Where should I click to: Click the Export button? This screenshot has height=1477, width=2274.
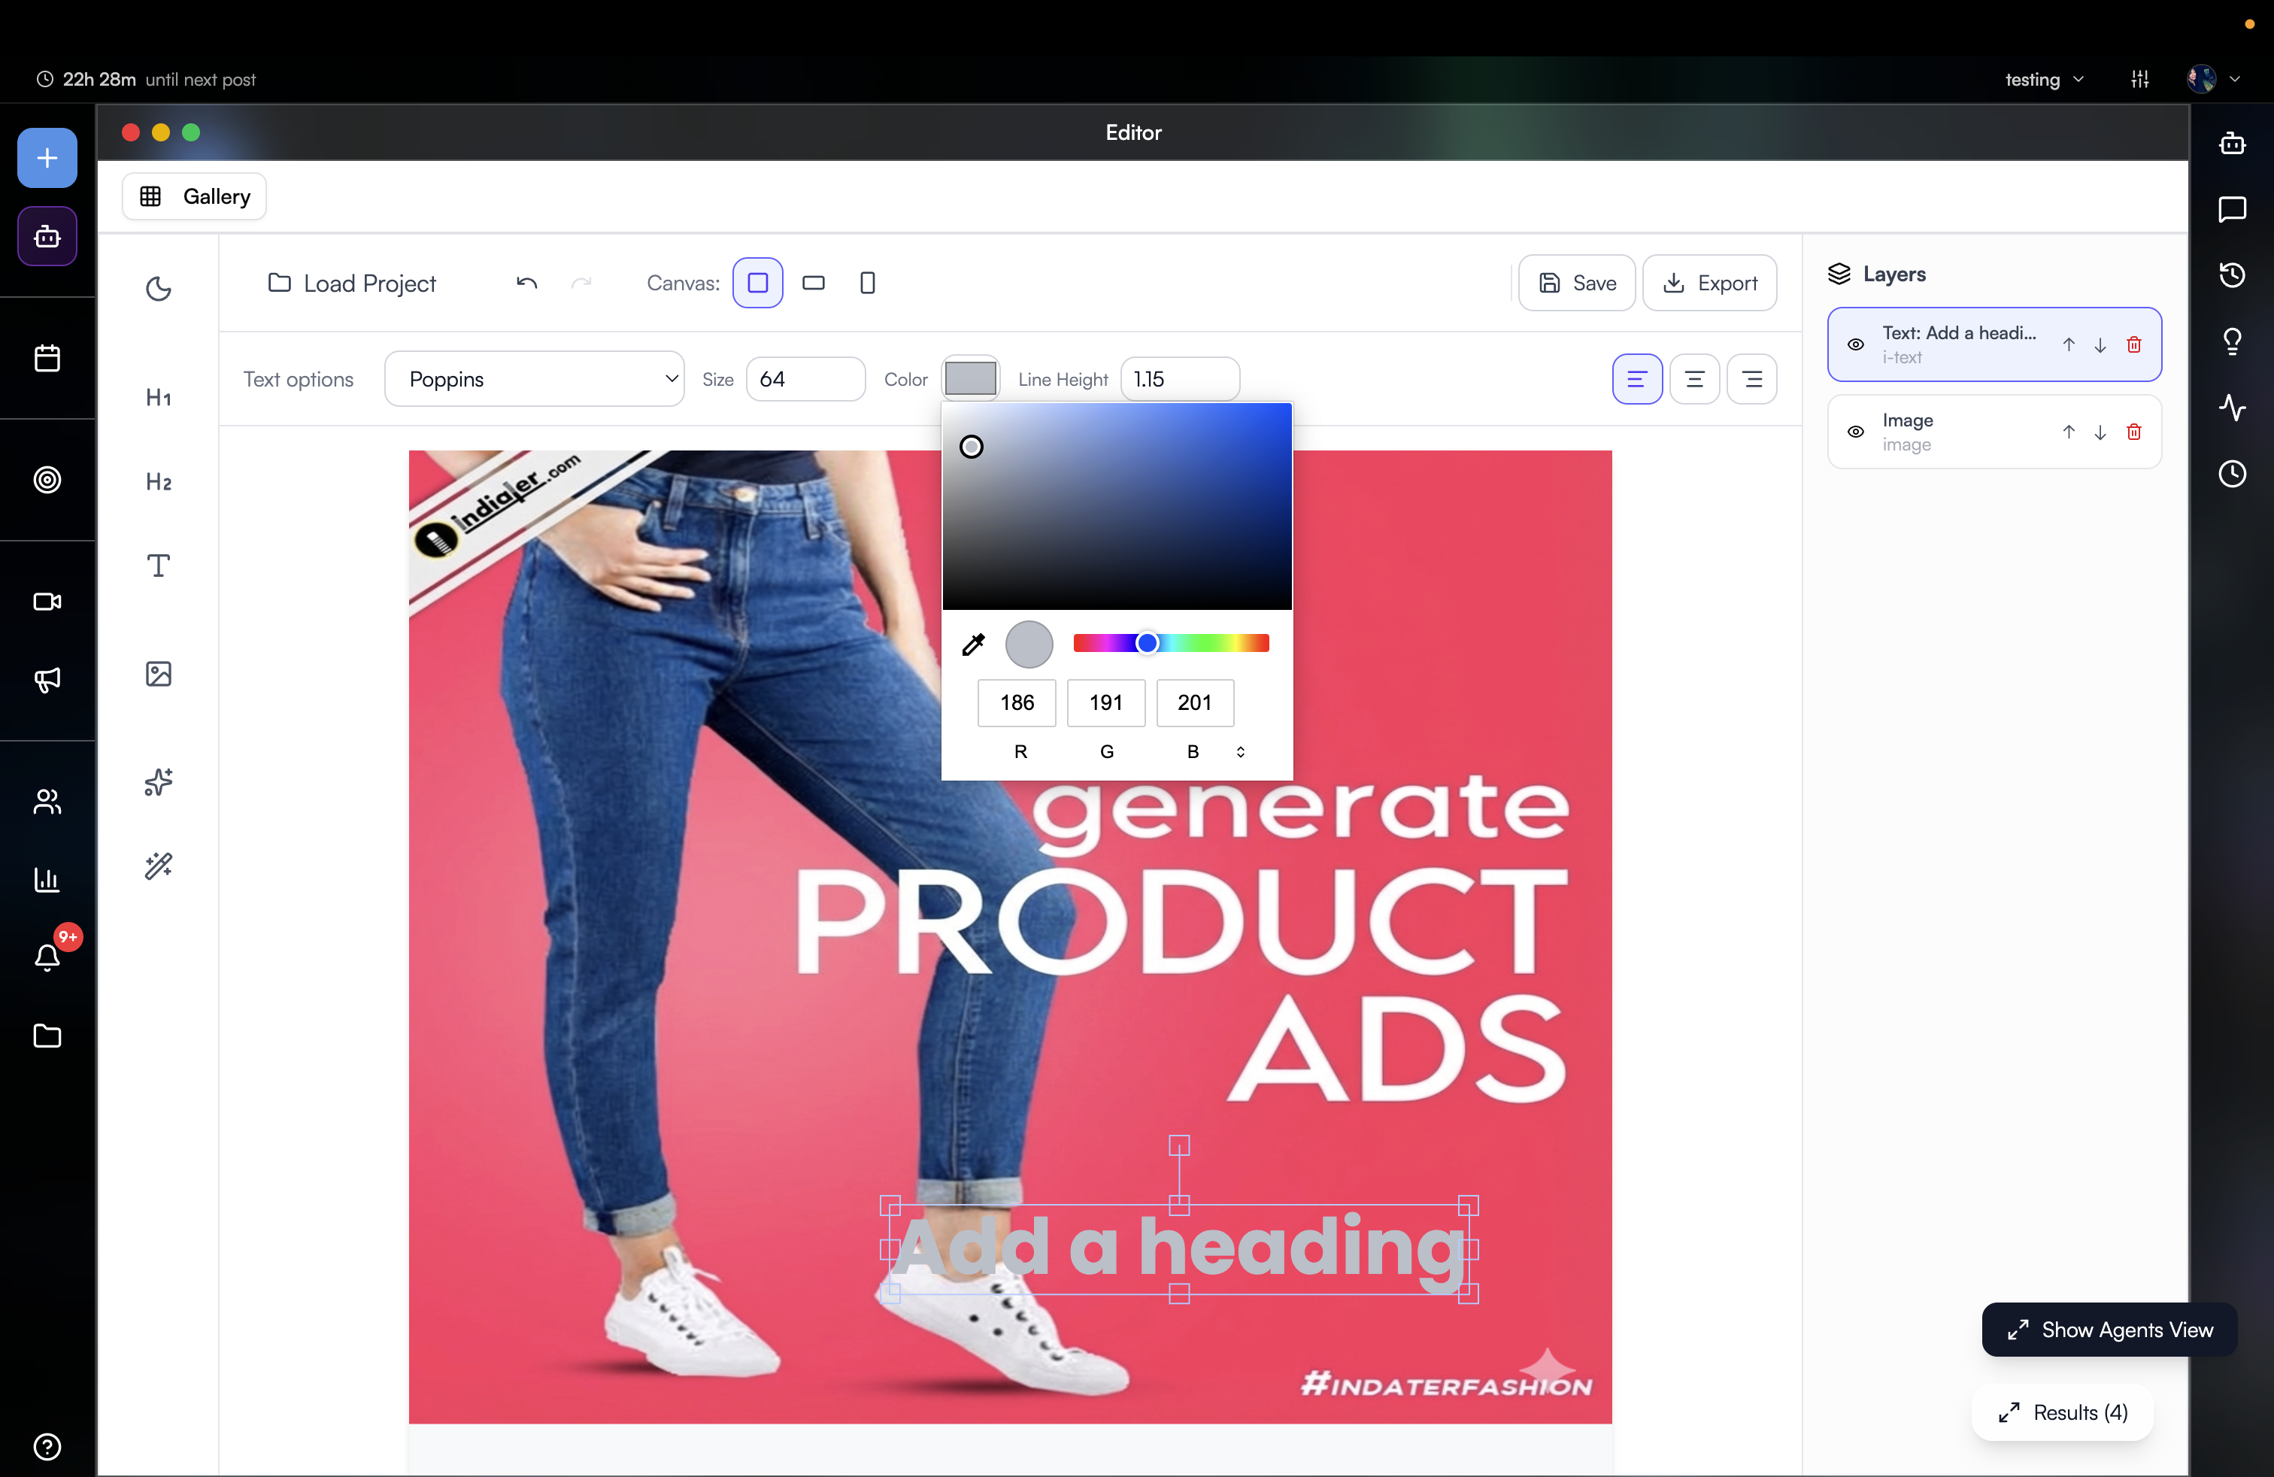1709,283
